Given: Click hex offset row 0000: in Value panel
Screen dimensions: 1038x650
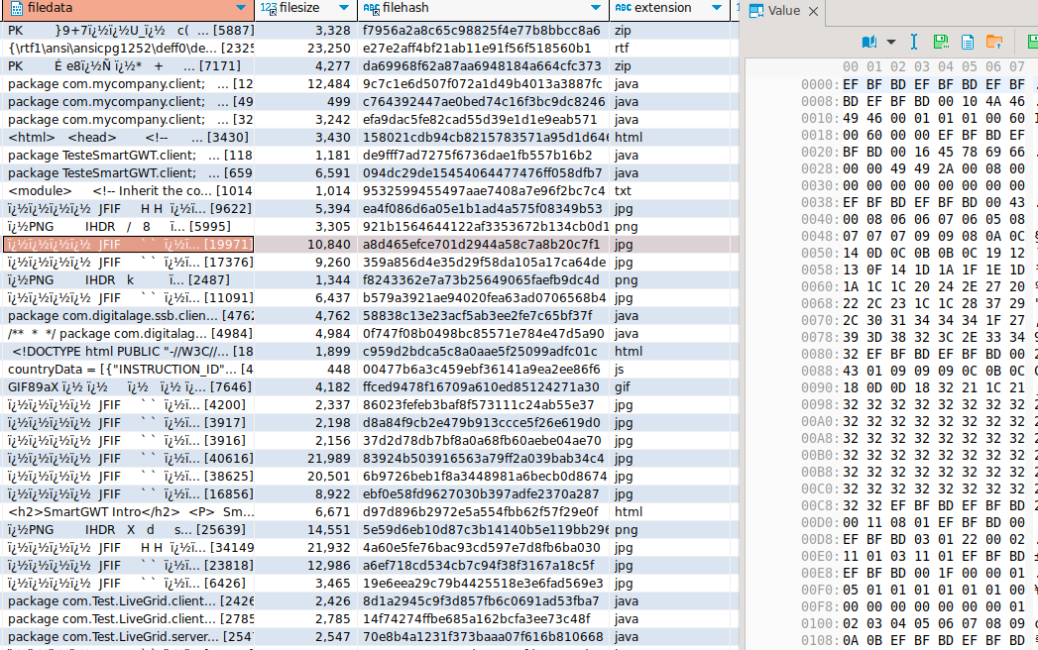Looking at the screenshot, I should 820,85.
